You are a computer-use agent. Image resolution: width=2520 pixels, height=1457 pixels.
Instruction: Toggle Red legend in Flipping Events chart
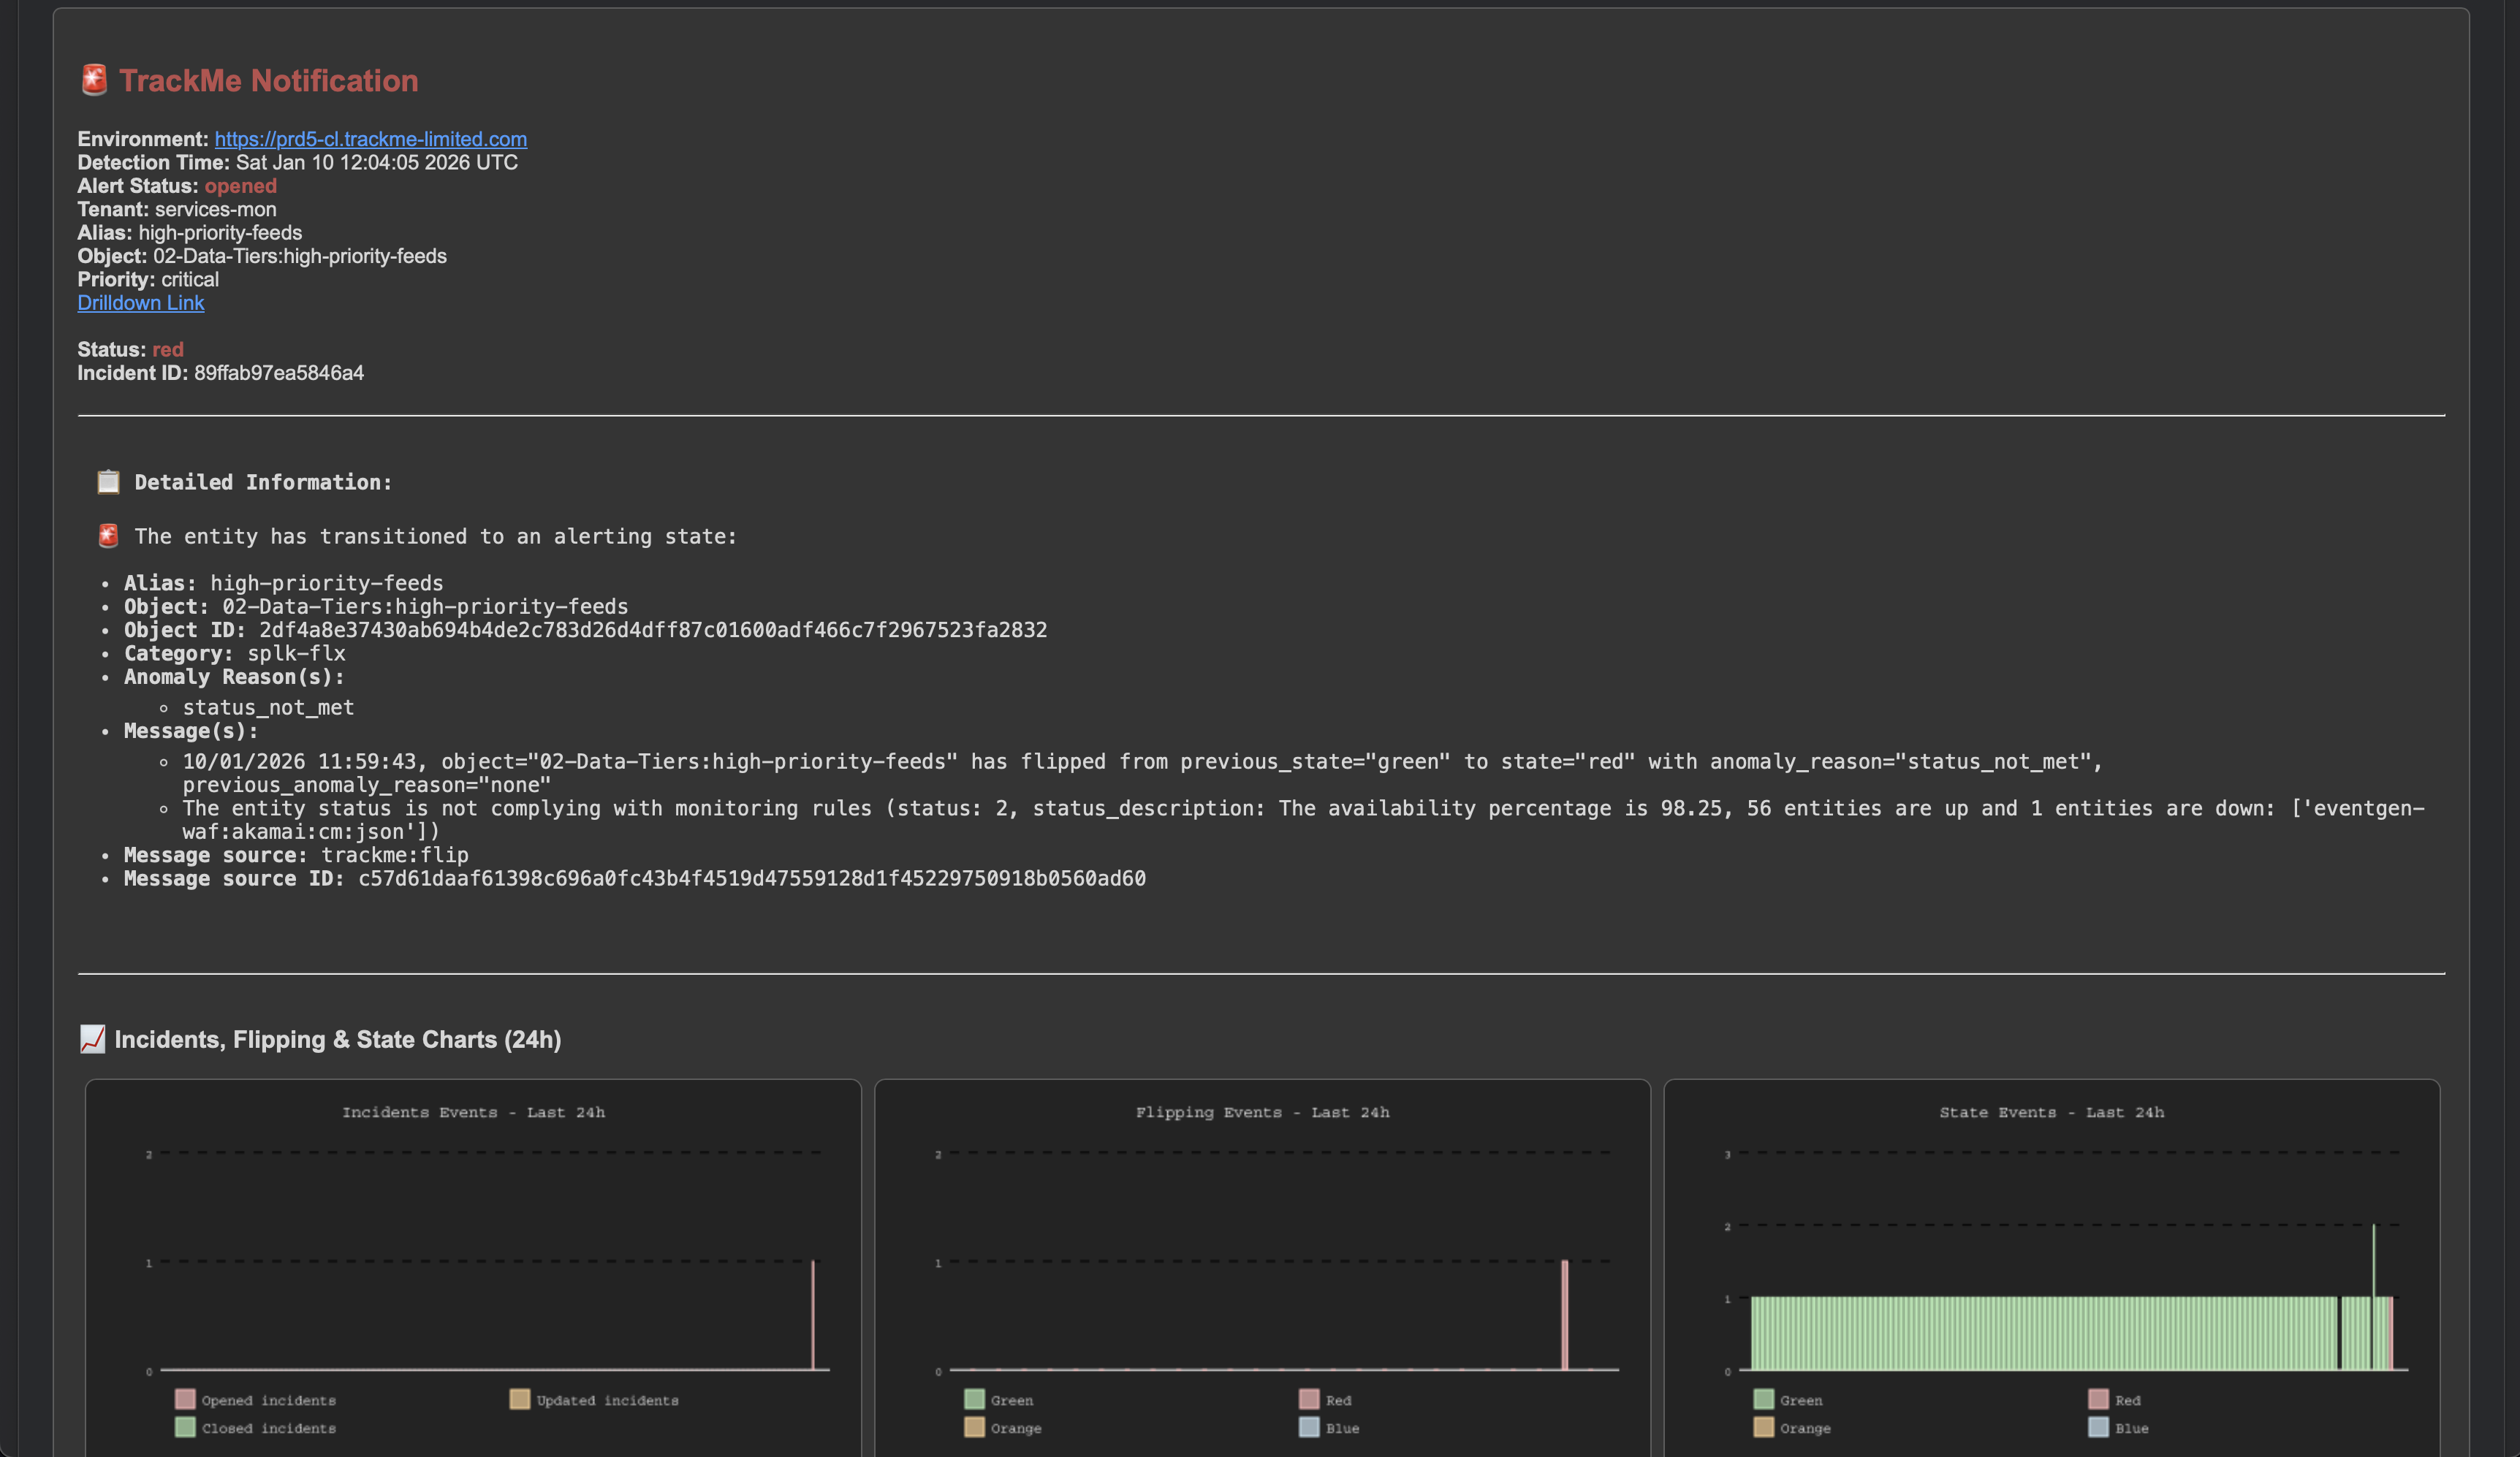click(1309, 1399)
